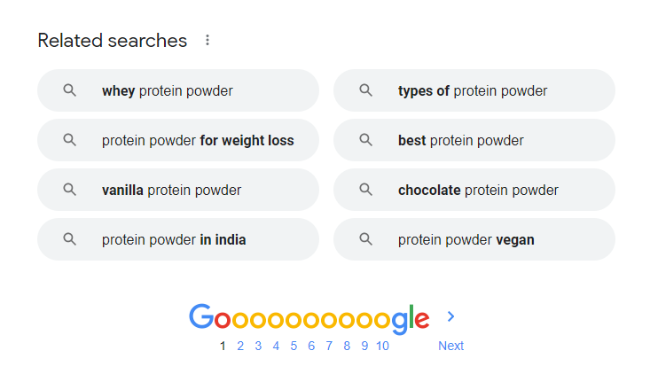Open the Related searches three-dot options menu
This screenshot has width=650, height=374.
pyautogui.click(x=208, y=41)
